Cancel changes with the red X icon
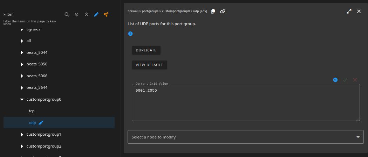Viewport: 368px width, 157px height. point(355,80)
